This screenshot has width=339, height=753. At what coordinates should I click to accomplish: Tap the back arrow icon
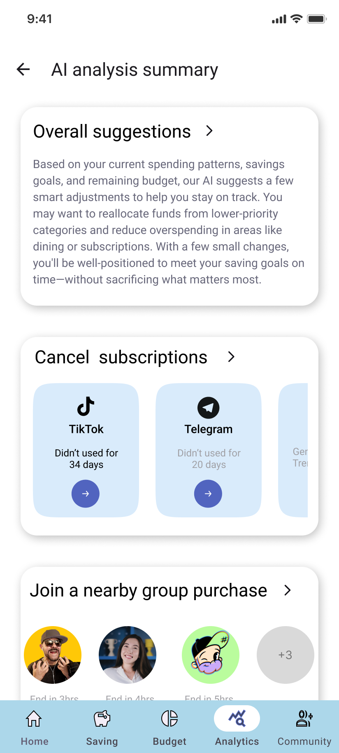pyautogui.click(x=23, y=70)
